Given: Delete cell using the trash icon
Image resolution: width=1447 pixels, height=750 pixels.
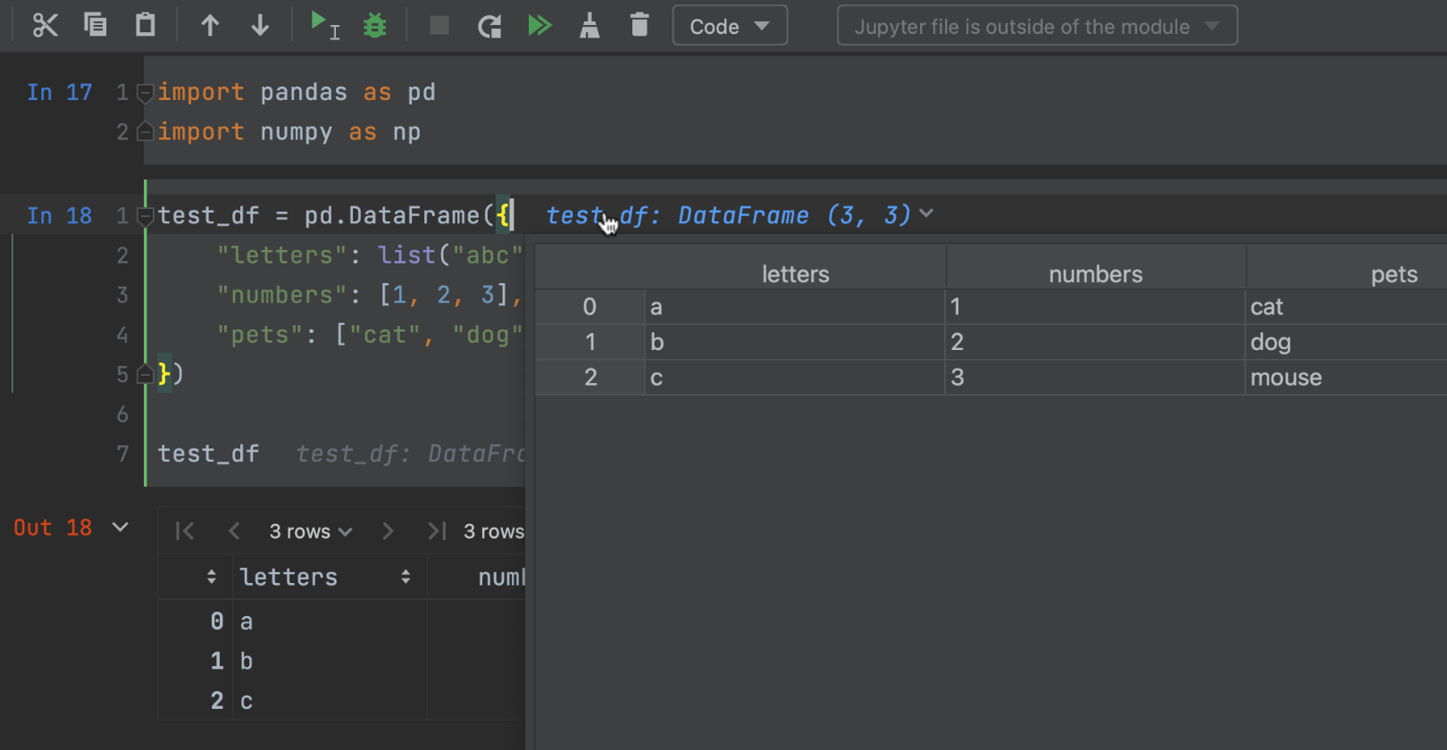Looking at the screenshot, I should (x=640, y=25).
